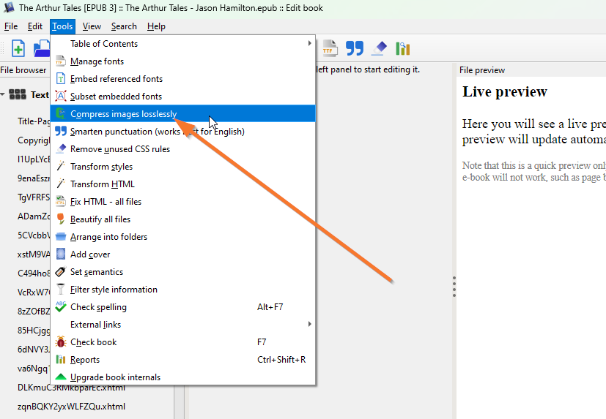Screen dimensions: 606x419
Task: Select the file starting with va6Ngq
Action: (x=34, y=368)
